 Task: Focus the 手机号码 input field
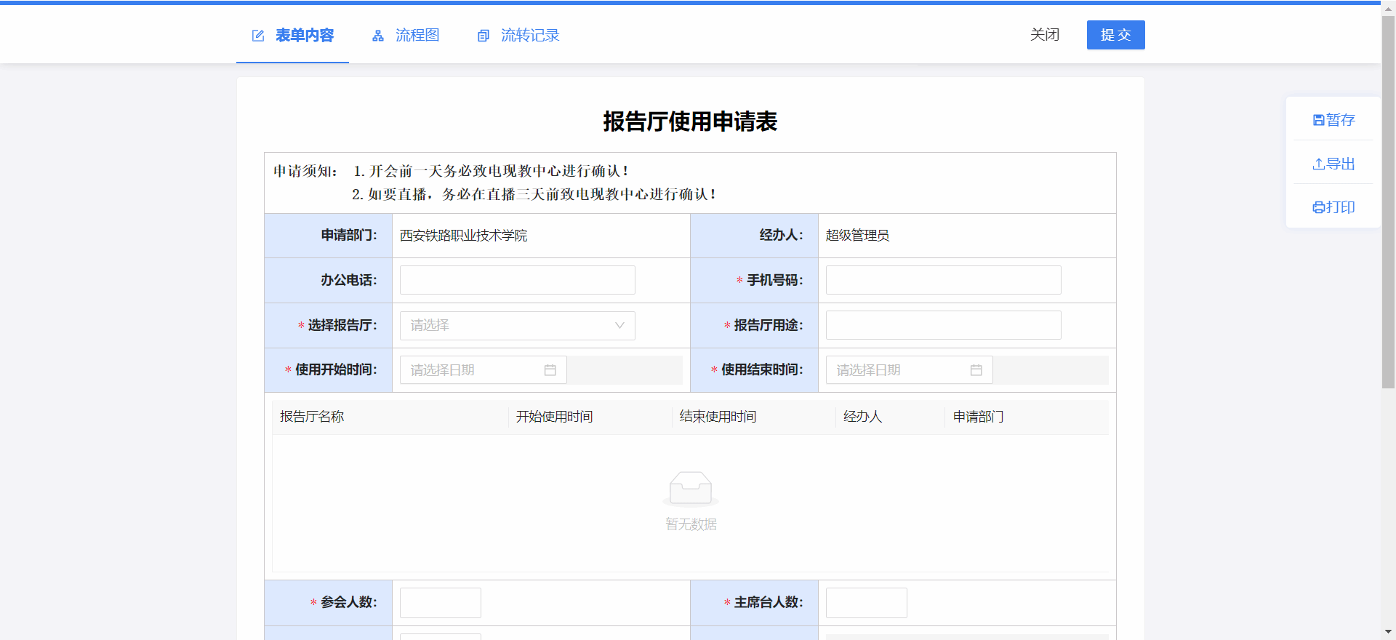pyautogui.click(x=943, y=280)
